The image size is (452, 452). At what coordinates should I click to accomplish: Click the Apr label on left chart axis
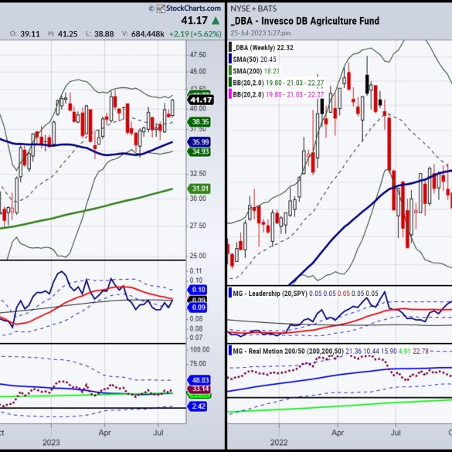(104, 433)
